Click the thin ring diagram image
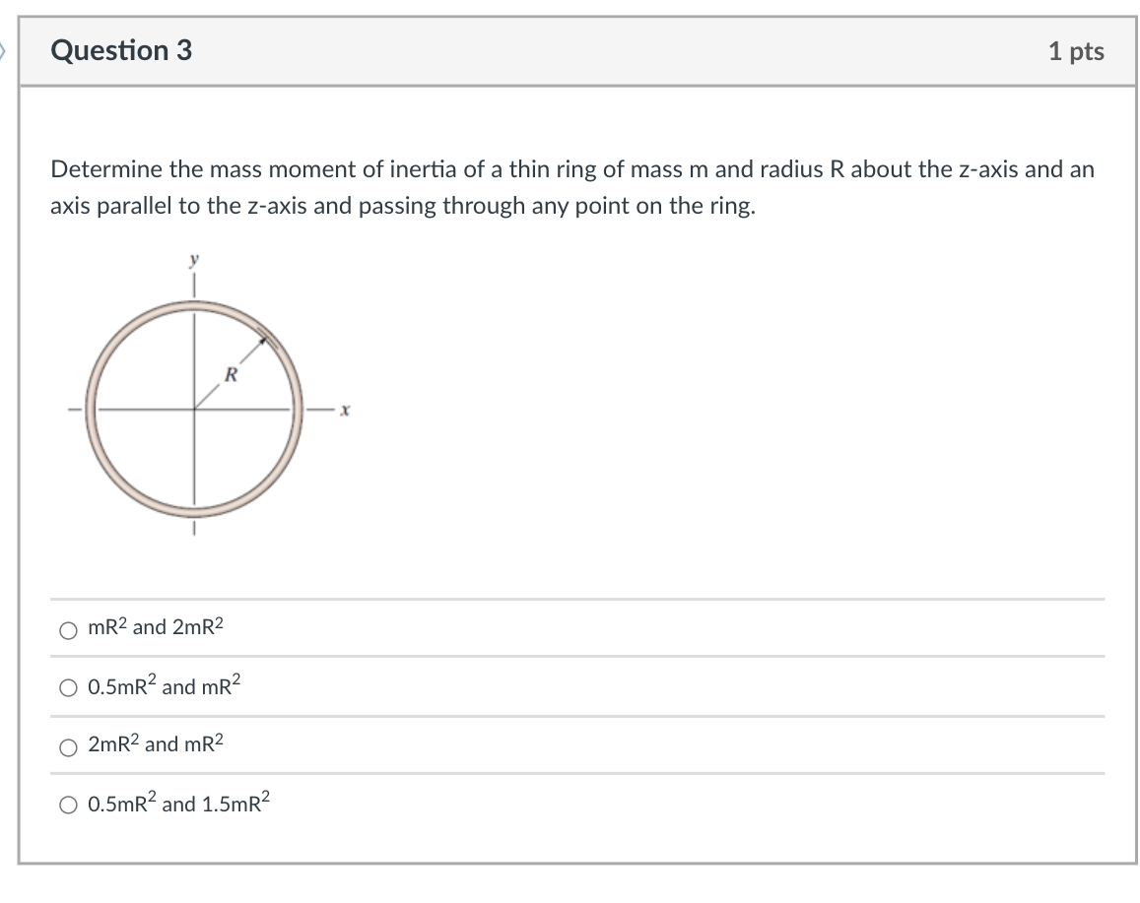 [207, 397]
